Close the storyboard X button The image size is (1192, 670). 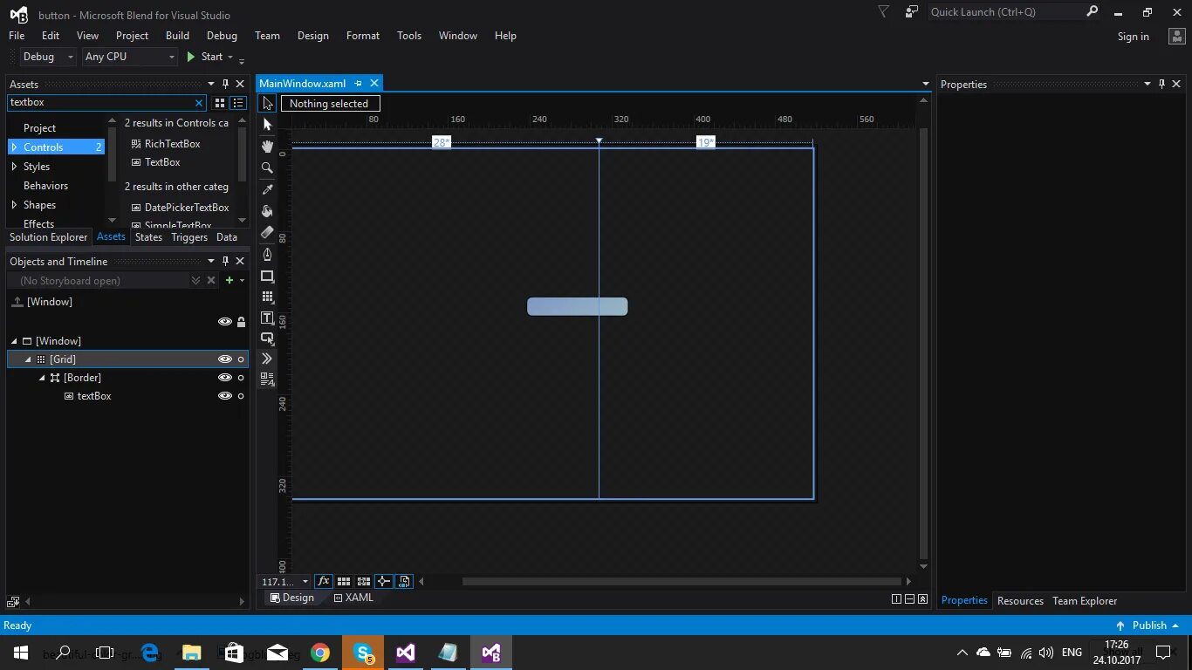(210, 280)
